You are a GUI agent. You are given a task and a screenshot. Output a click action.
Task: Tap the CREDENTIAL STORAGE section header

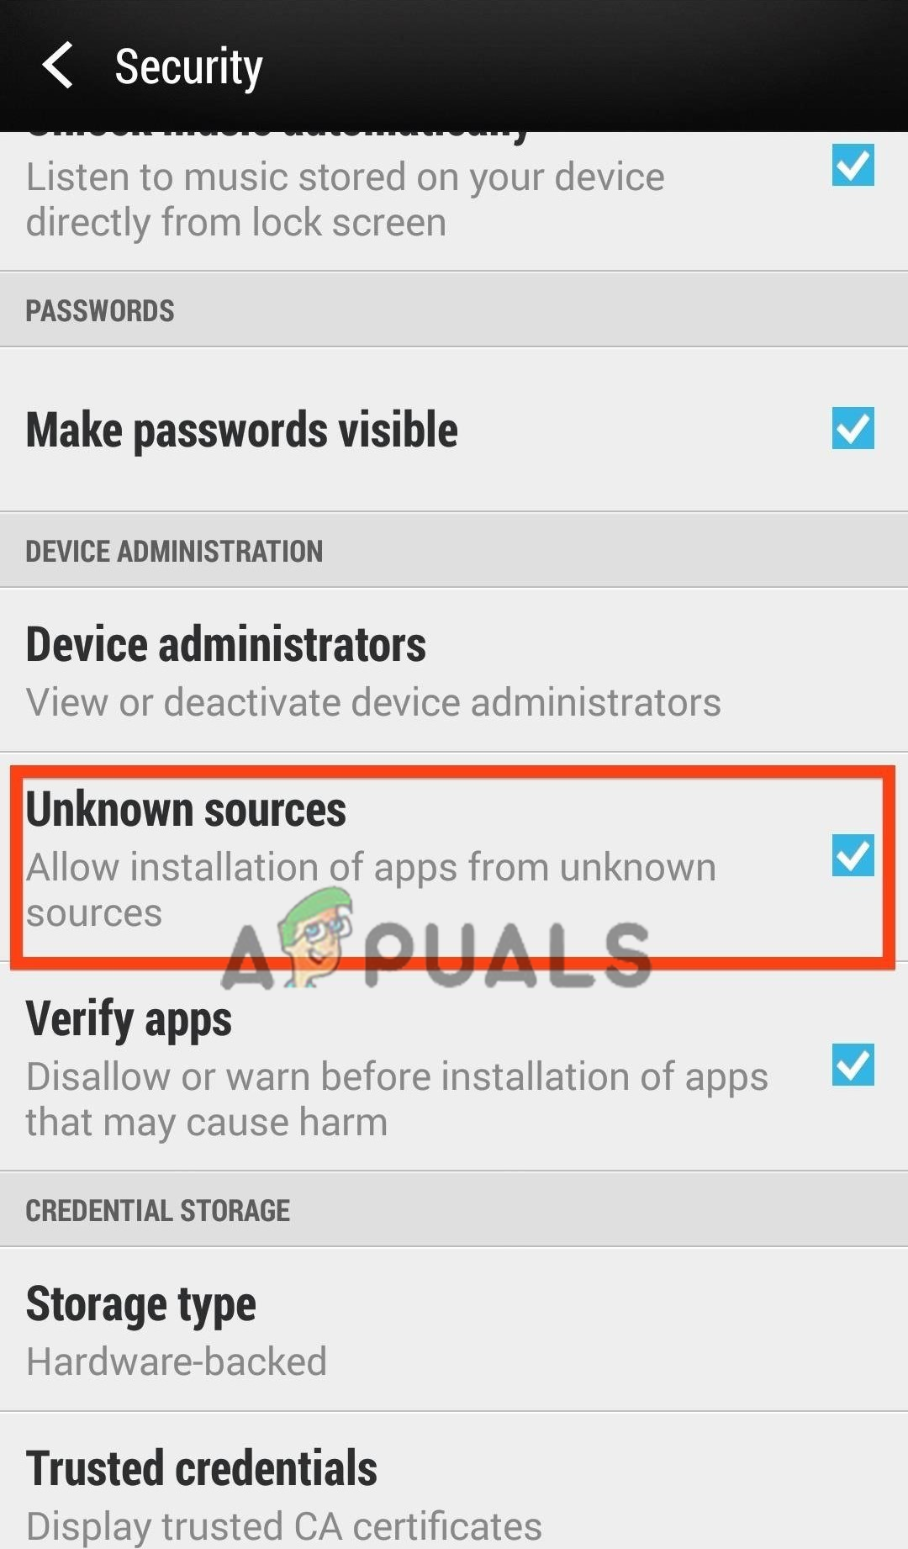click(x=454, y=1209)
